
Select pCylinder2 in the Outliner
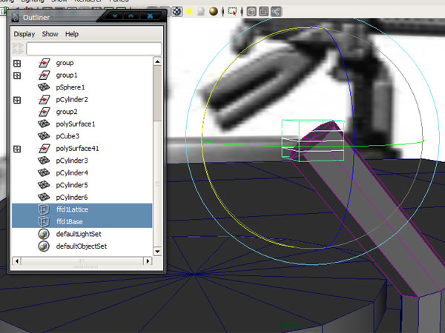click(x=72, y=100)
